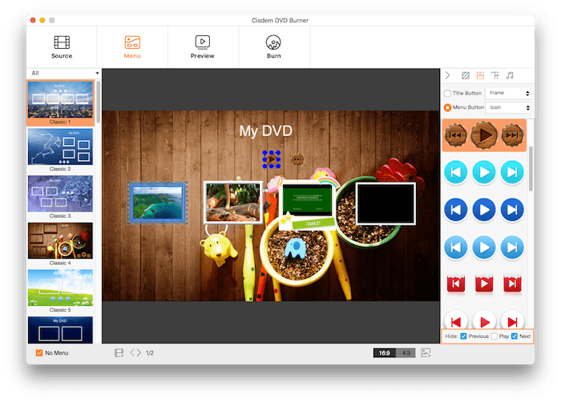Screen dimensions: 561x402
Task: Click the Menu toolbar button
Action: point(132,47)
